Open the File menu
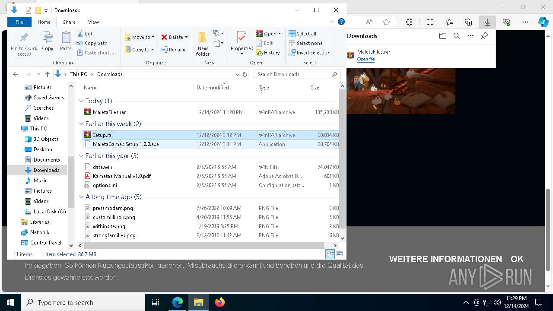This screenshot has width=553, height=311. (19, 22)
